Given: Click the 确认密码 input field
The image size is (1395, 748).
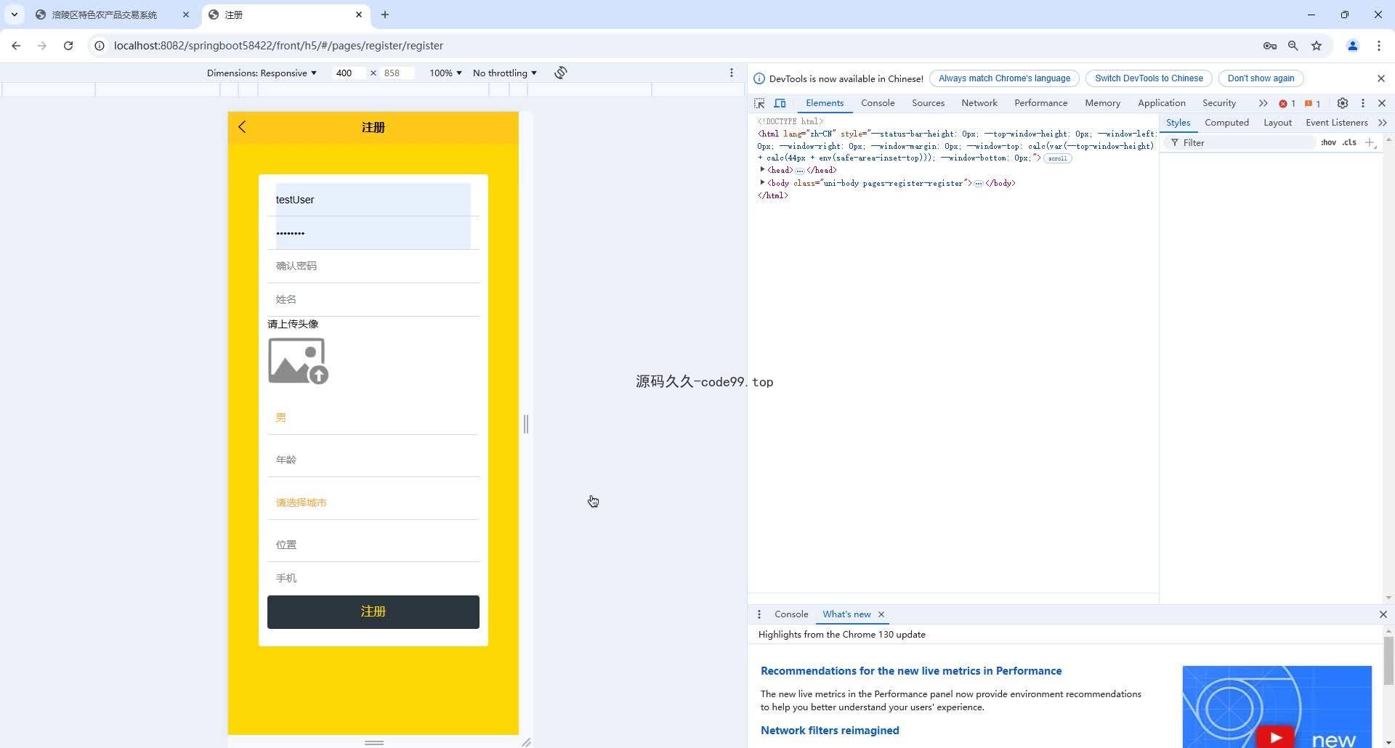Looking at the screenshot, I should click(373, 266).
